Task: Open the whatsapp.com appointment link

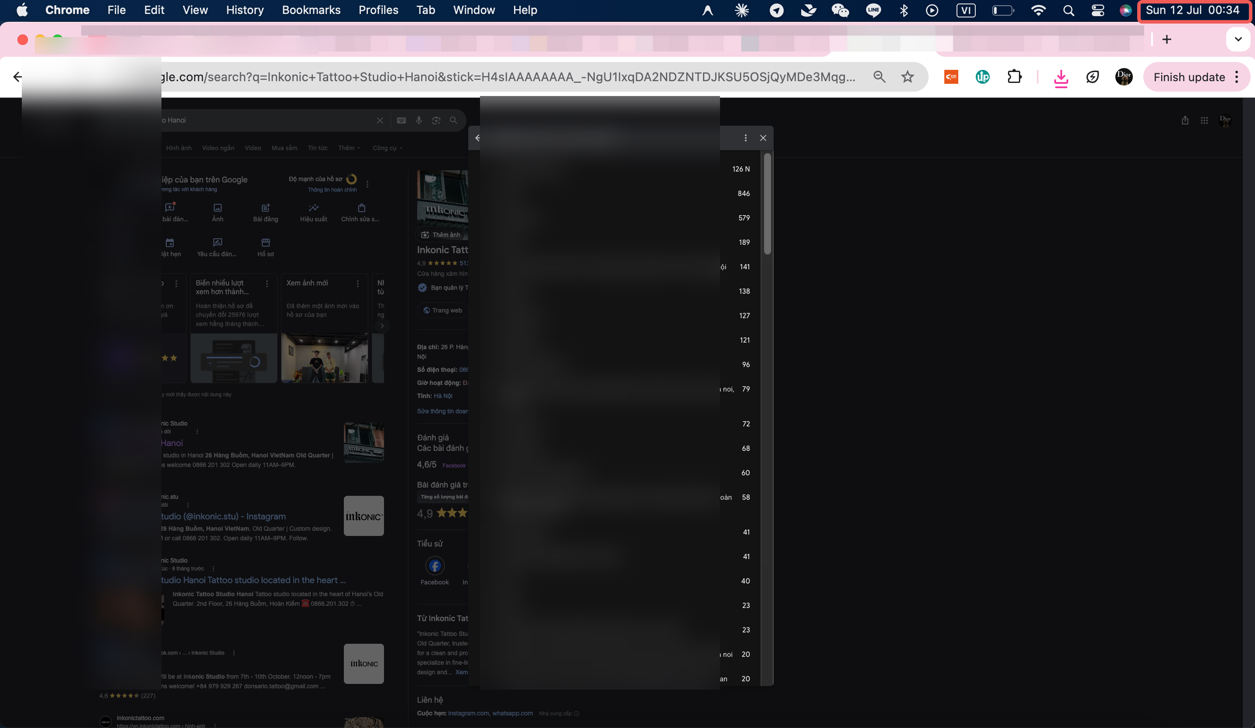Action: point(512,713)
